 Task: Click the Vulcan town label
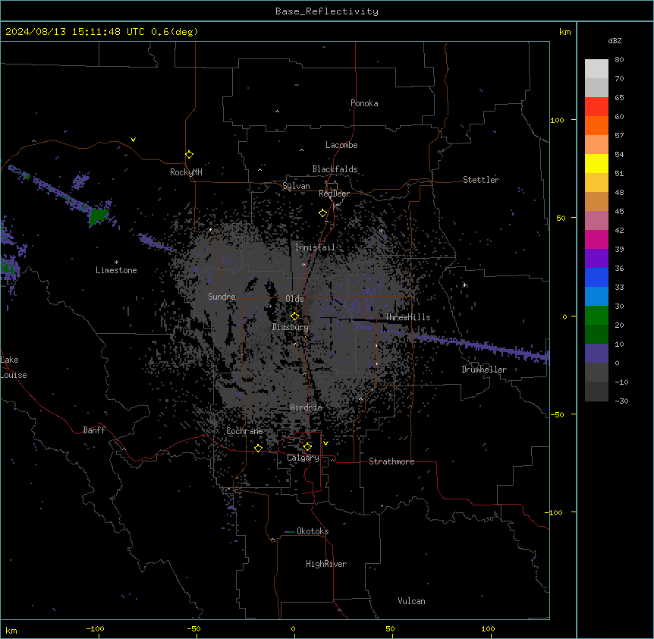(411, 601)
